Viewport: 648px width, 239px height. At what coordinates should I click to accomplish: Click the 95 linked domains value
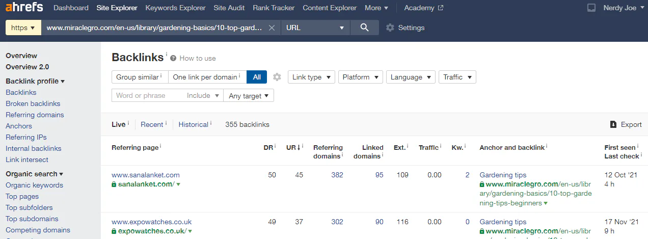[x=380, y=175]
